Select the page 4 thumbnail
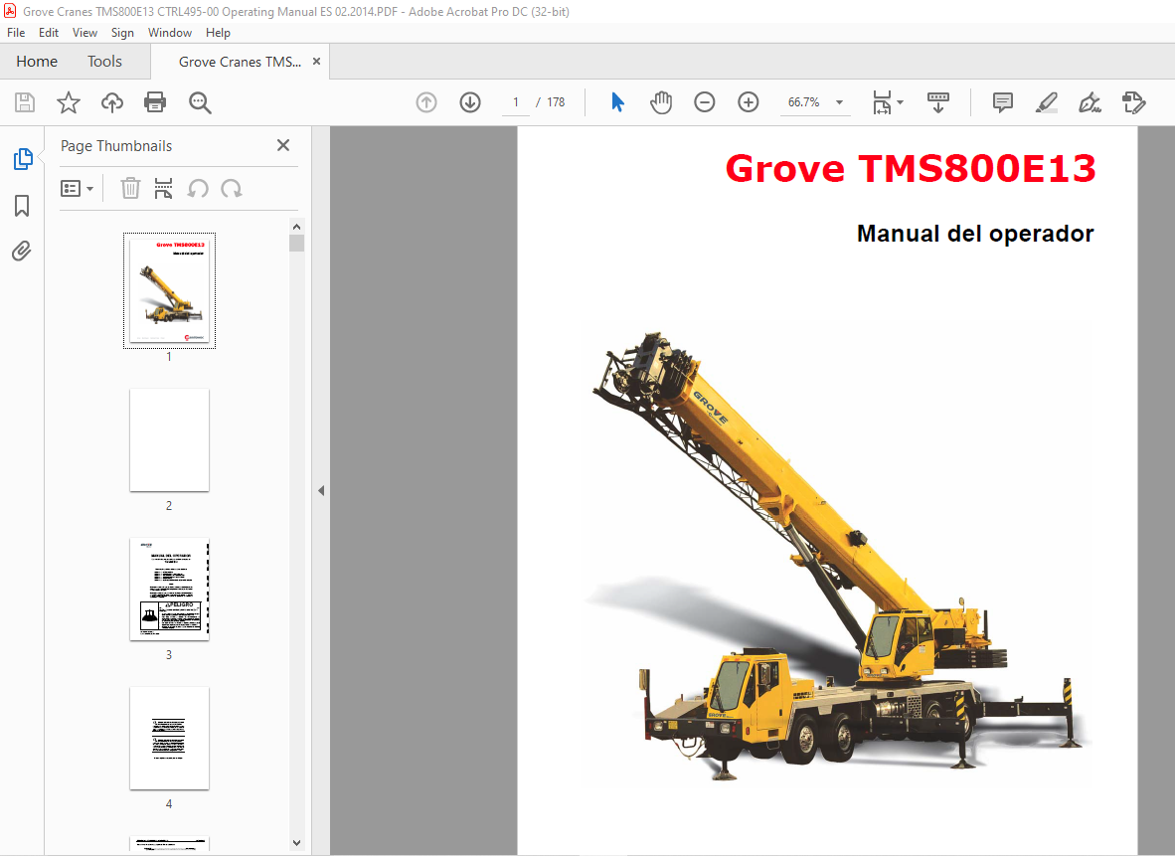The height and width of the screenshot is (856, 1175). (169, 739)
